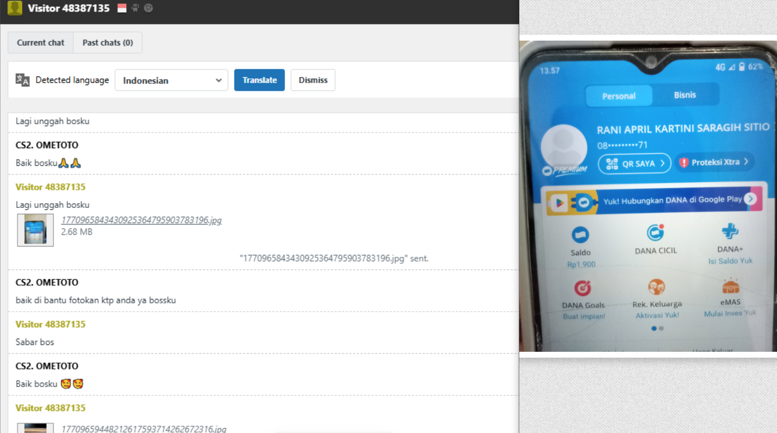777x433 pixels.
Task: Select the Personal tab in the phone photo
Action: point(619,96)
